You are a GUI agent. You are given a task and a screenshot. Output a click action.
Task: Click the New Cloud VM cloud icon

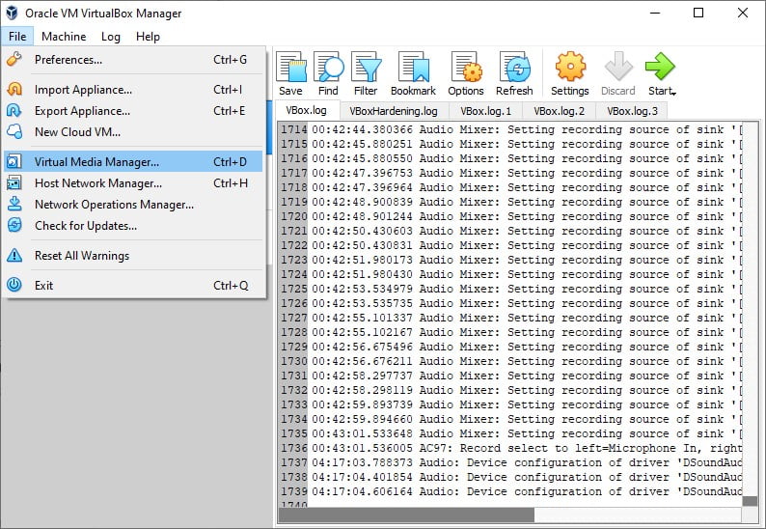[x=14, y=131]
